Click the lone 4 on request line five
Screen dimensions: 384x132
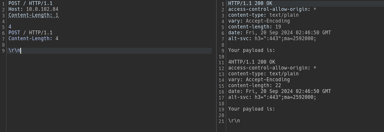click(10, 27)
